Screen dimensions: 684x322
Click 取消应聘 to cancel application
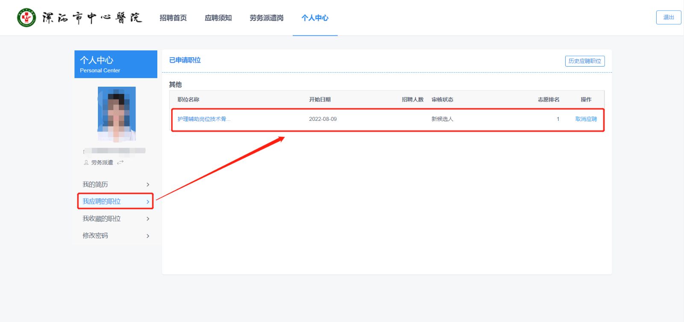pyautogui.click(x=586, y=119)
